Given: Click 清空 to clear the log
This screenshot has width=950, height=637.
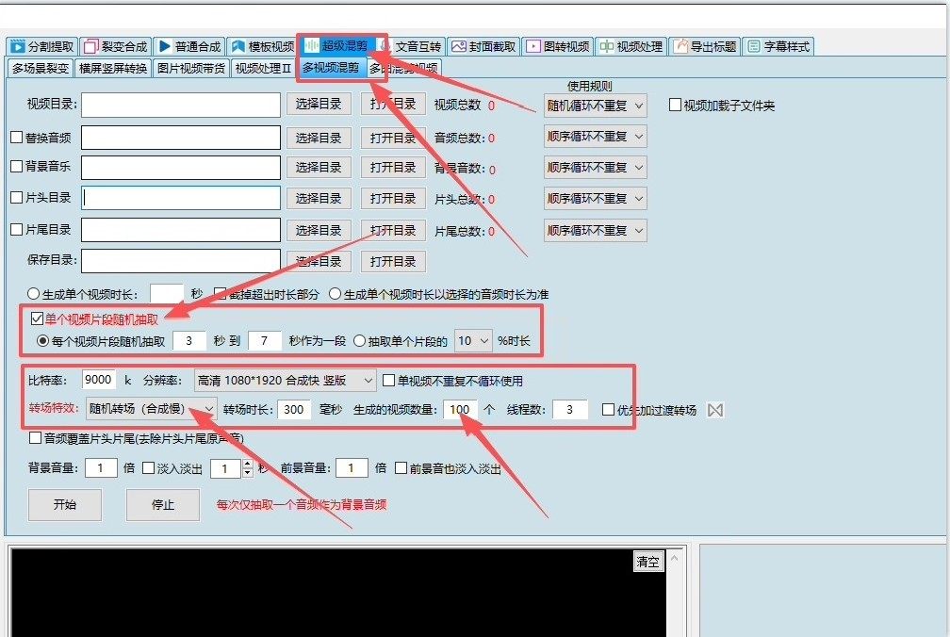Looking at the screenshot, I should tap(648, 562).
